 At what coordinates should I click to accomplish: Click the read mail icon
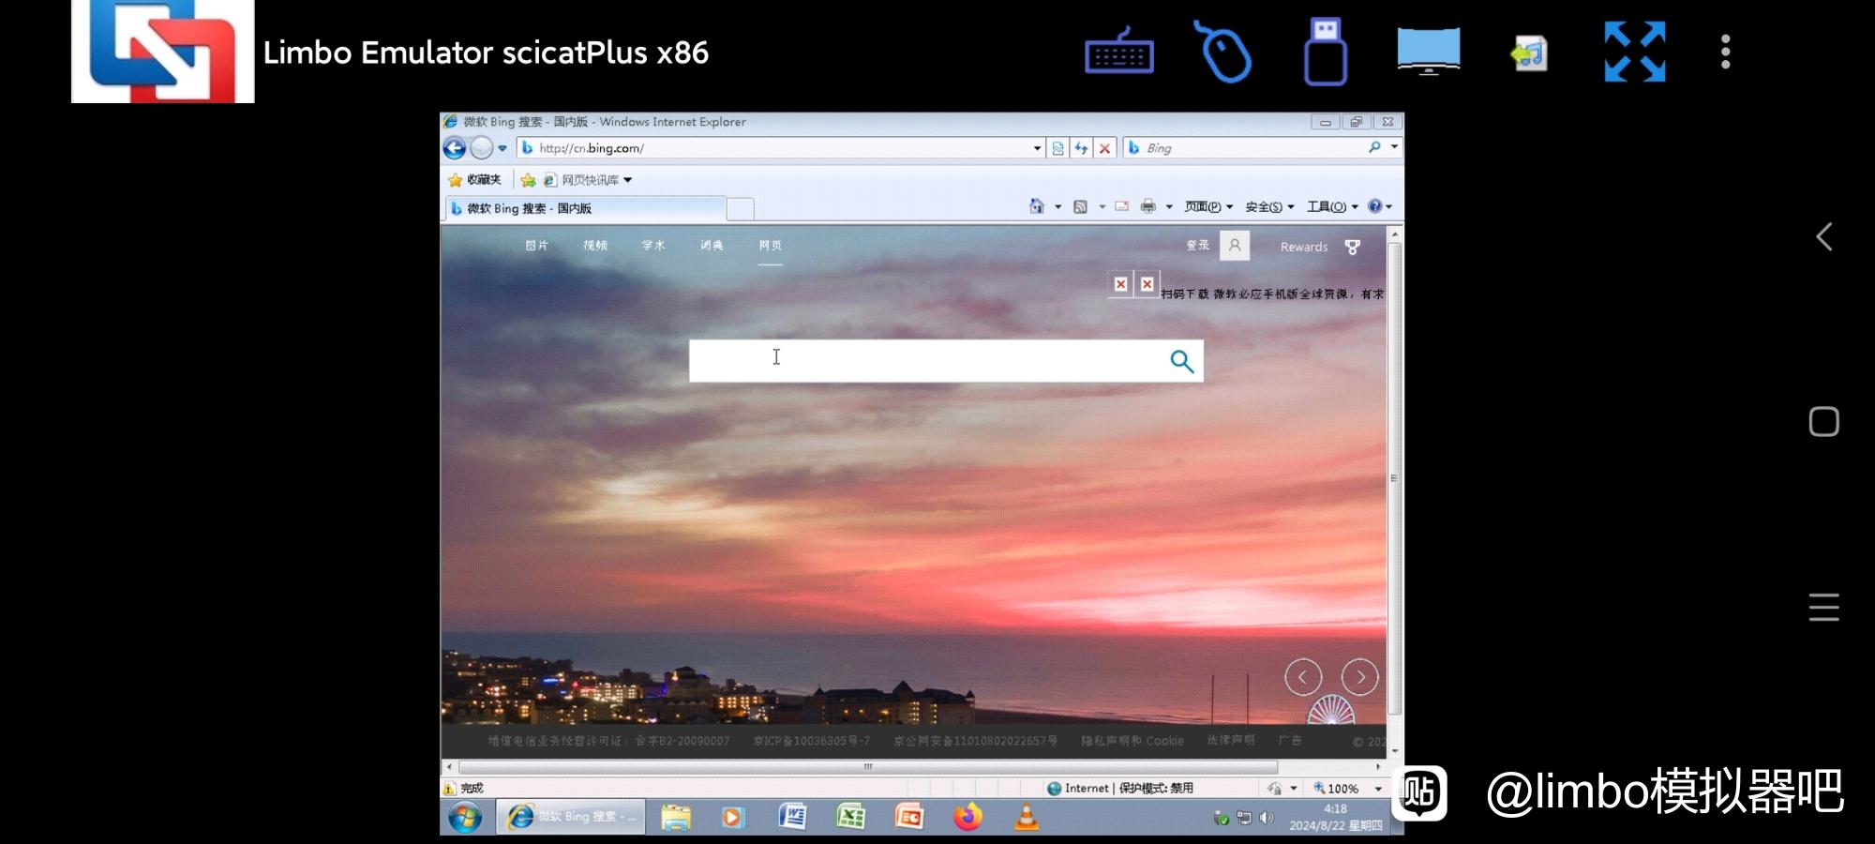(1121, 206)
